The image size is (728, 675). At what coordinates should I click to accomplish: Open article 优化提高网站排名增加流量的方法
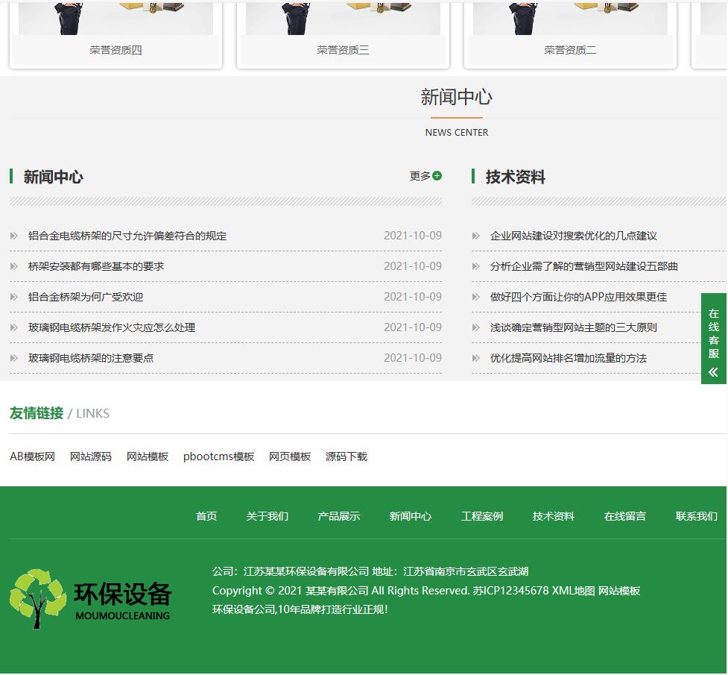point(569,358)
